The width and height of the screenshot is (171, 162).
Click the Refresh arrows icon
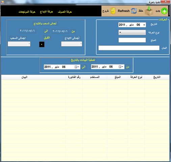coord(134,11)
